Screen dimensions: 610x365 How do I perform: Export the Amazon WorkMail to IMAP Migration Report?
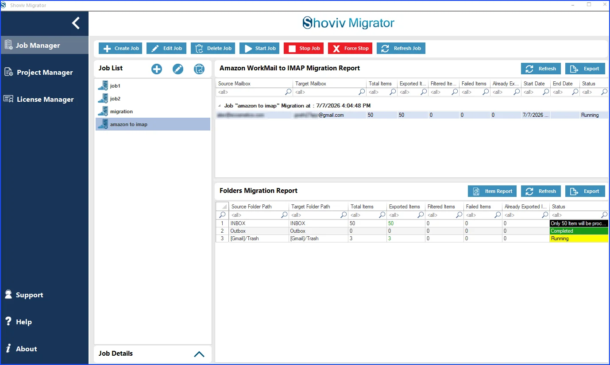585,69
